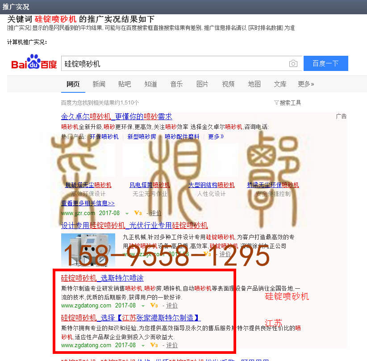Click the 更多》 hot products link
The width and height of the screenshot is (367, 361).
(216, 137)
